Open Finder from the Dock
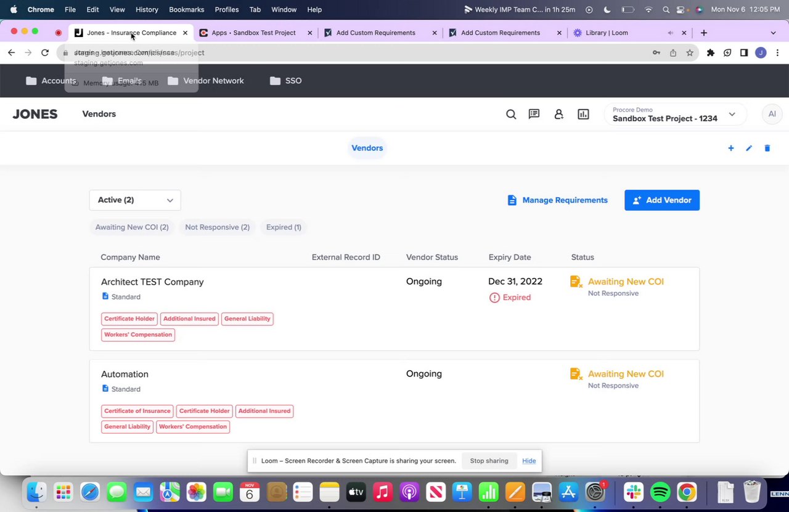The height and width of the screenshot is (512, 789). click(36, 492)
